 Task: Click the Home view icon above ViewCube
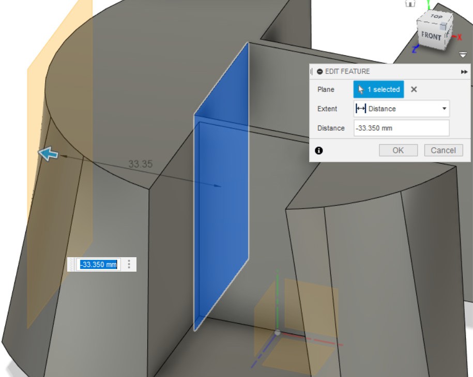click(410, 3)
